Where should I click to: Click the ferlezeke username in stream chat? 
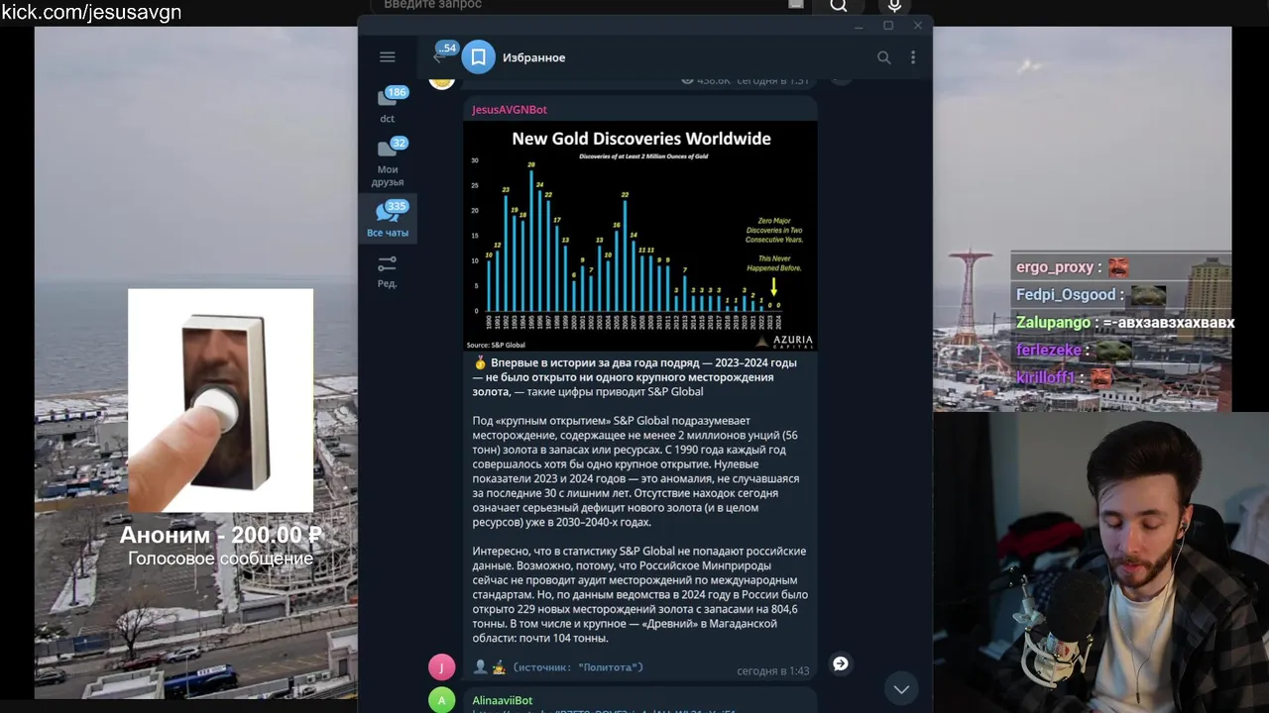[x=1049, y=350]
